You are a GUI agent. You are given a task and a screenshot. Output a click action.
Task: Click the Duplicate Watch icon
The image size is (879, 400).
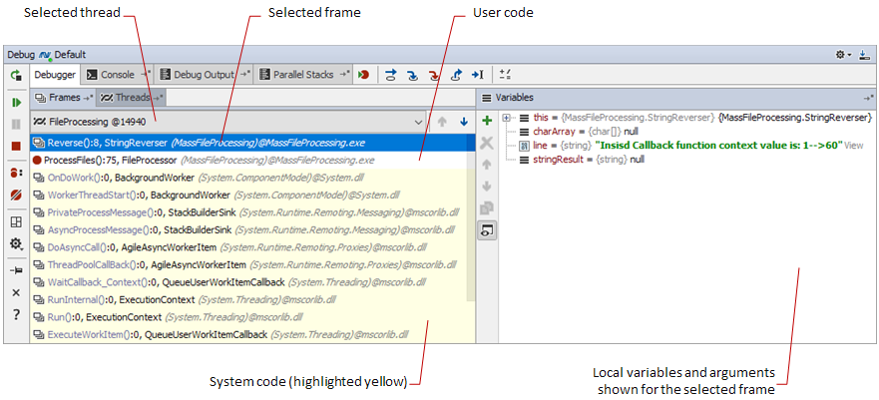[x=487, y=208]
